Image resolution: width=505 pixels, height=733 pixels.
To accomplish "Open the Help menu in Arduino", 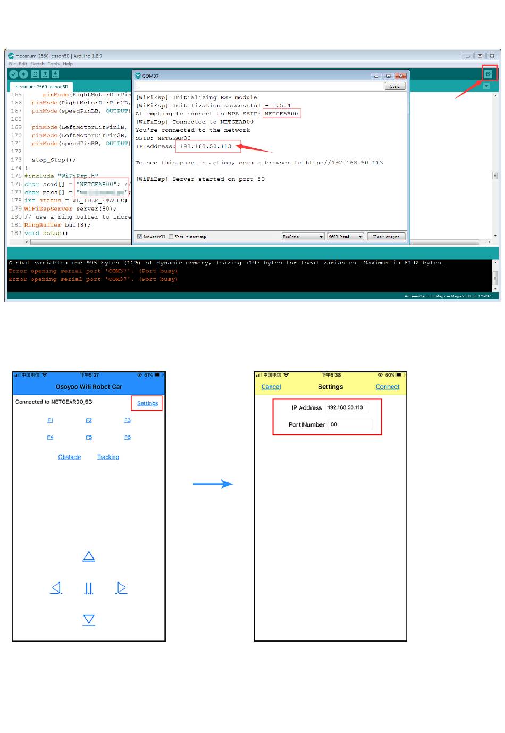I will 68,64.
